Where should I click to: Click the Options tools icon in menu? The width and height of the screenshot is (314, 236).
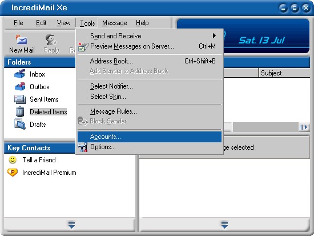click(x=83, y=147)
